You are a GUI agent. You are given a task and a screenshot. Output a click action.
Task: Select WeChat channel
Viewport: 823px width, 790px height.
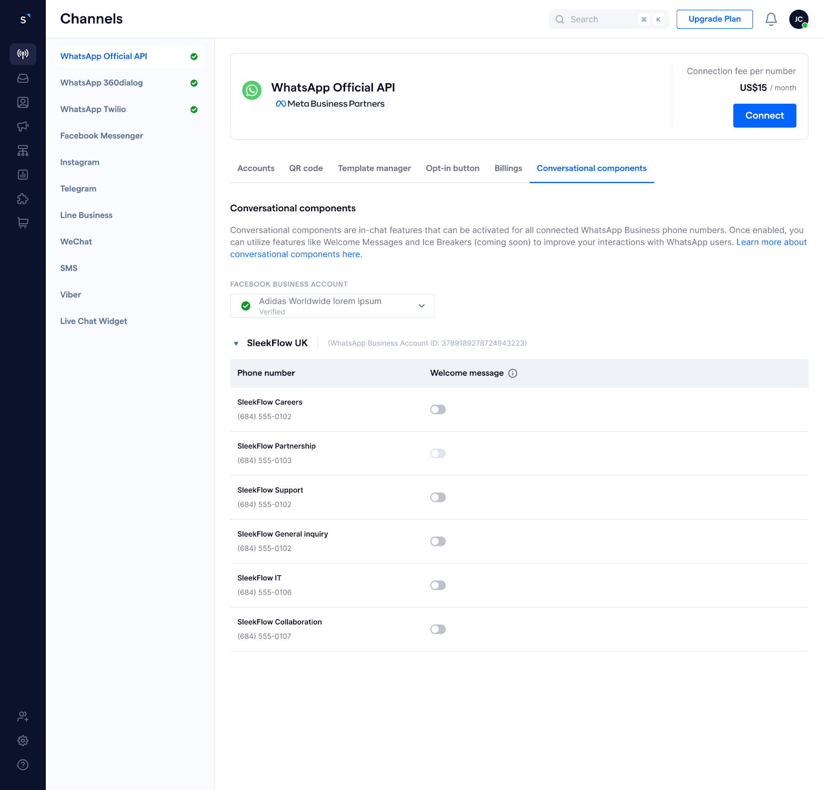click(130, 242)
